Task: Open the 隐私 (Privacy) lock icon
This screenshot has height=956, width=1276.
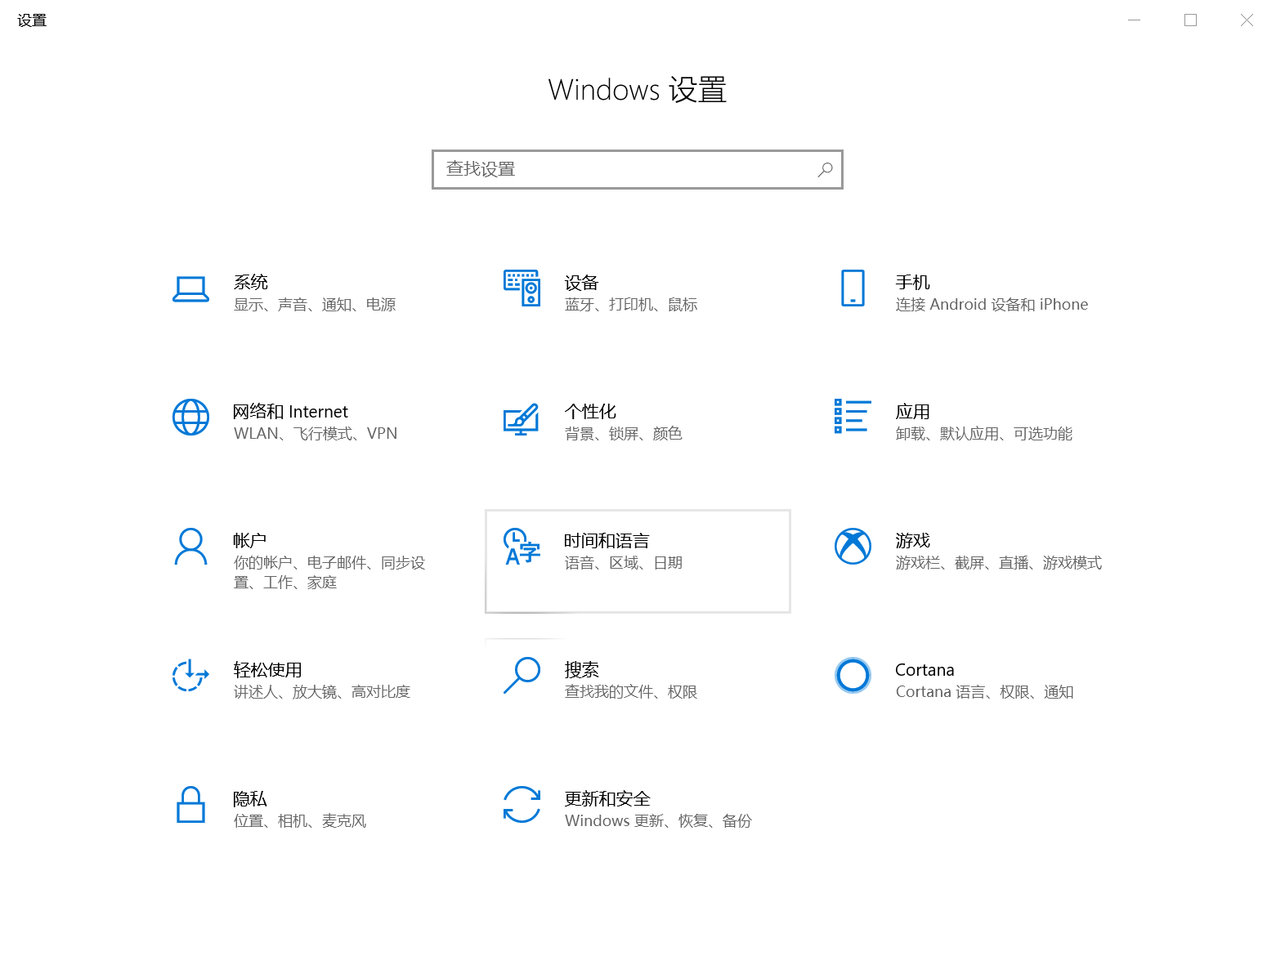Action: tap(190, 806)
